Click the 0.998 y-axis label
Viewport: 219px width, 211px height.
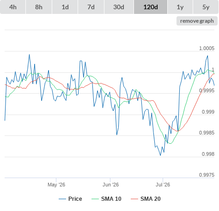[x=208, y=154]
